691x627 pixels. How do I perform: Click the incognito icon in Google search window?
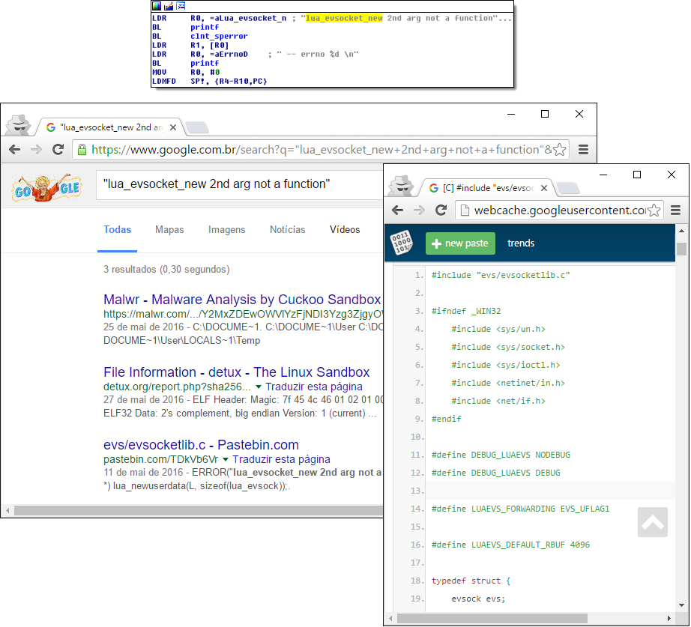pyautogui.click(x=19, y=124)
